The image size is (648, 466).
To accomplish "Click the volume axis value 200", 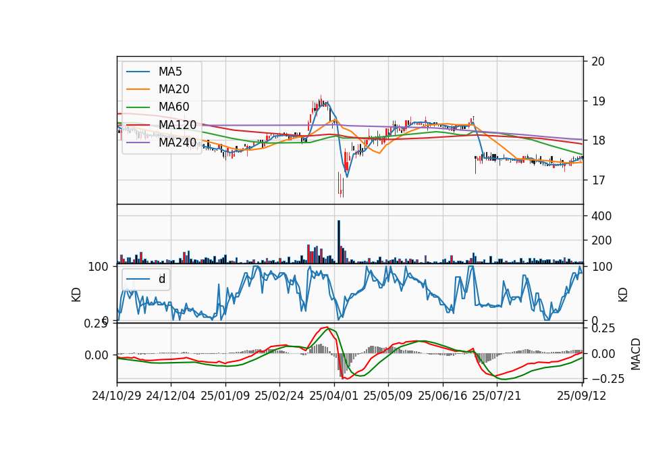I will pos(601,240).
